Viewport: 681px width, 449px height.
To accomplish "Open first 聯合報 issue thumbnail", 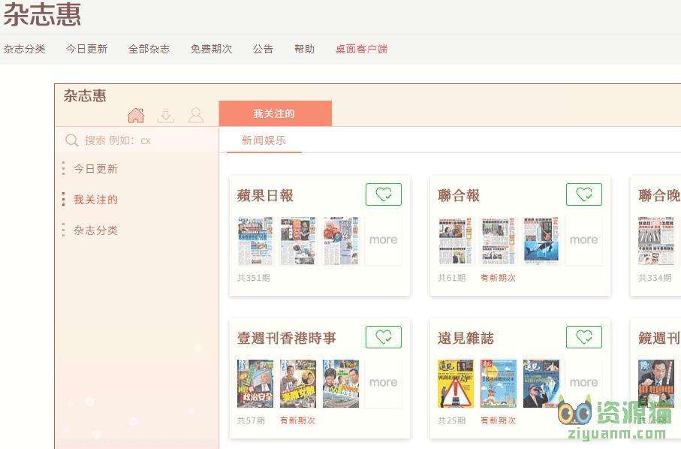I will click(456, 241).
